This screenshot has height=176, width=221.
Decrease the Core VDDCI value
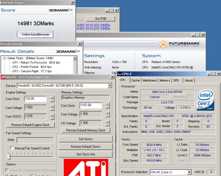52,118
